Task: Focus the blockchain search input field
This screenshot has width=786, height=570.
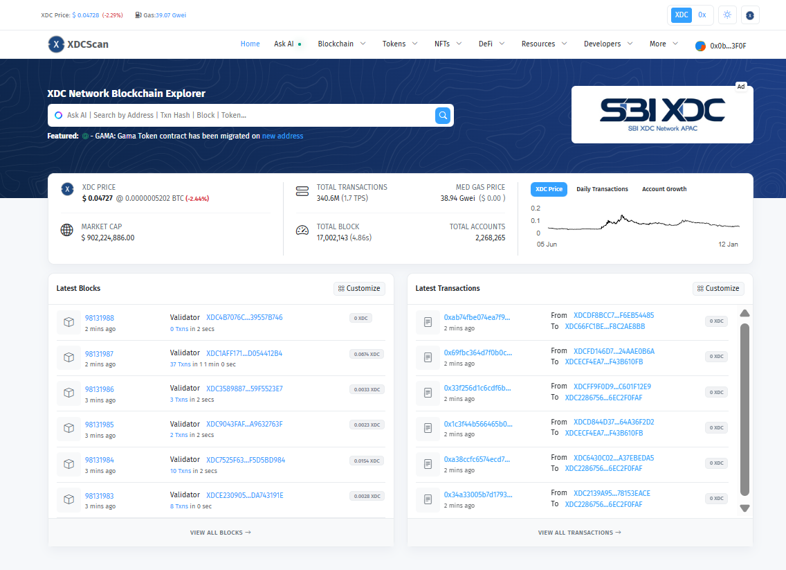Action: [249, 116]
